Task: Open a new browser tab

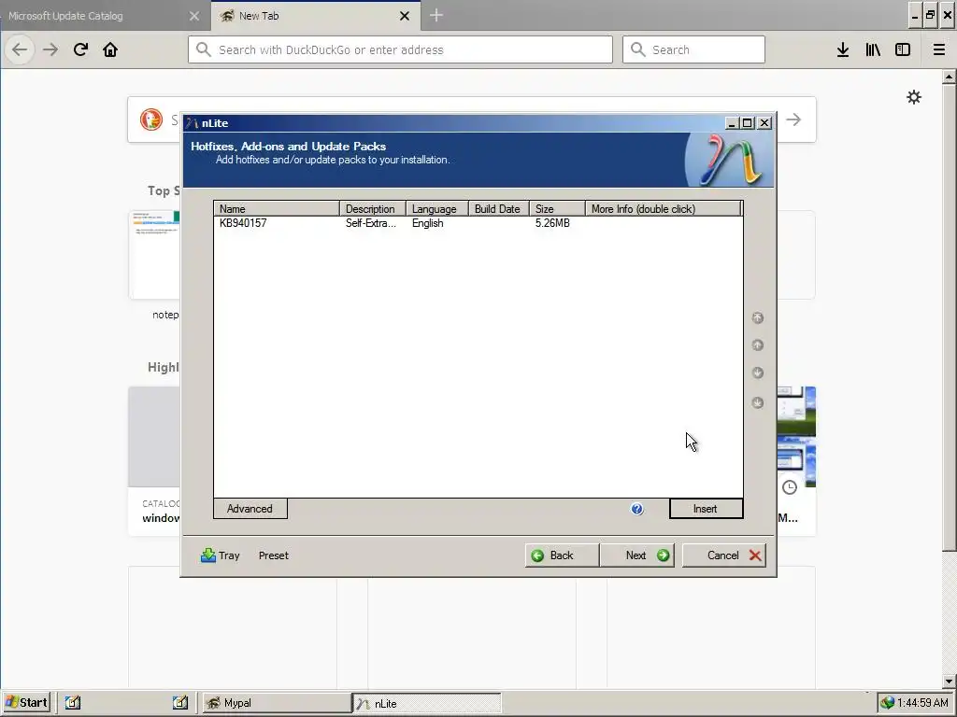Action: coord(436,15)
